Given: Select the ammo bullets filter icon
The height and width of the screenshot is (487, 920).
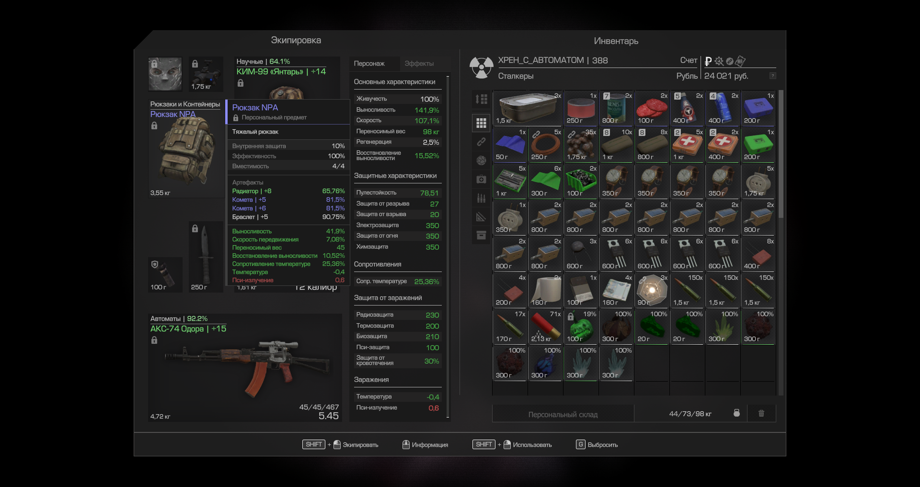Looking at the screenshot, I should point(481,198).
